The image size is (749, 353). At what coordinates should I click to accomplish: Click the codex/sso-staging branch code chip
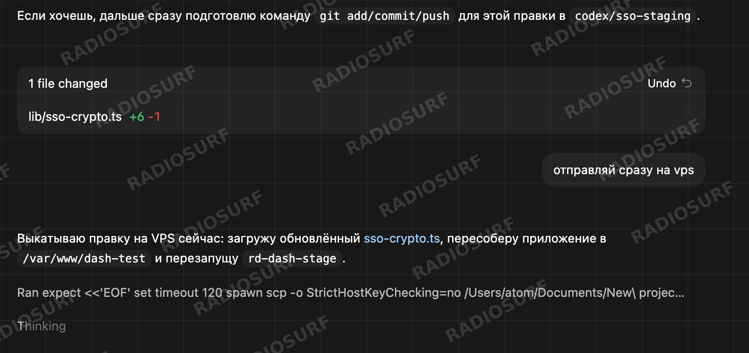633,16
